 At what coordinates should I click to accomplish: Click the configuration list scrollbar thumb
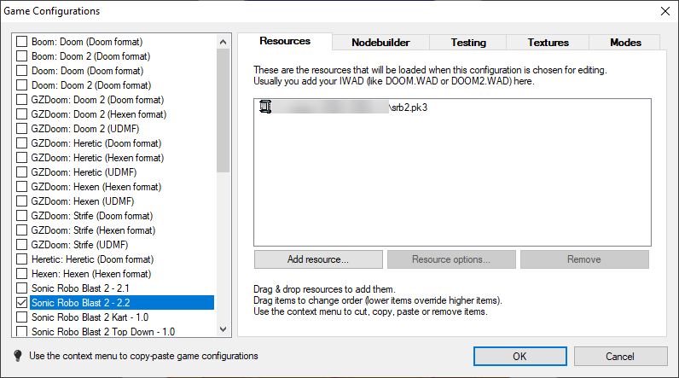pyautogui.click(x=223, y=110)
